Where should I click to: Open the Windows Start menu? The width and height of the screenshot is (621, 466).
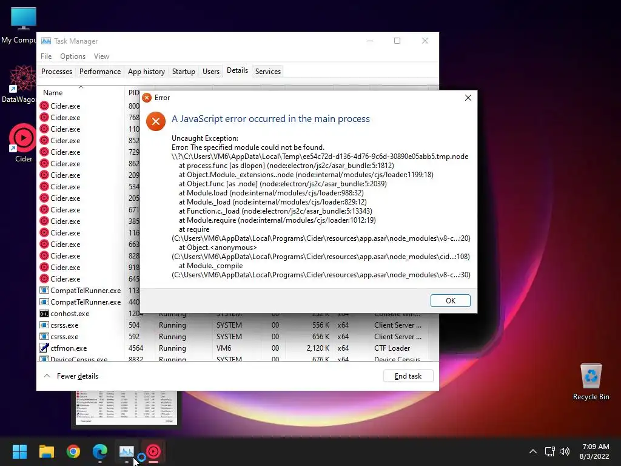click(19, 451)
